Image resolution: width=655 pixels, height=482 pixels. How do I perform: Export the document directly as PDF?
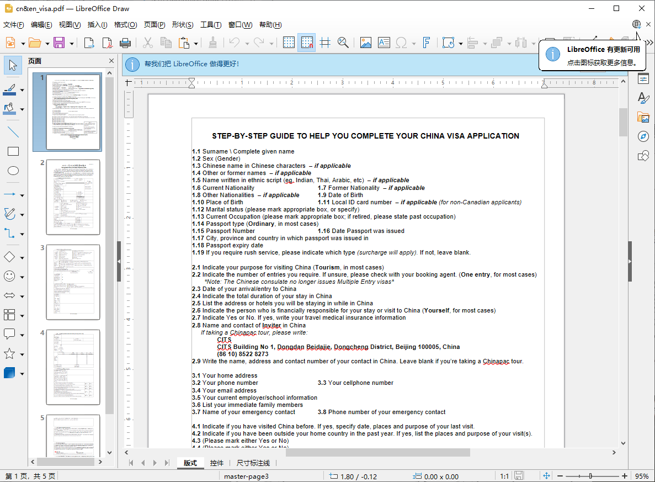(107, 42)
